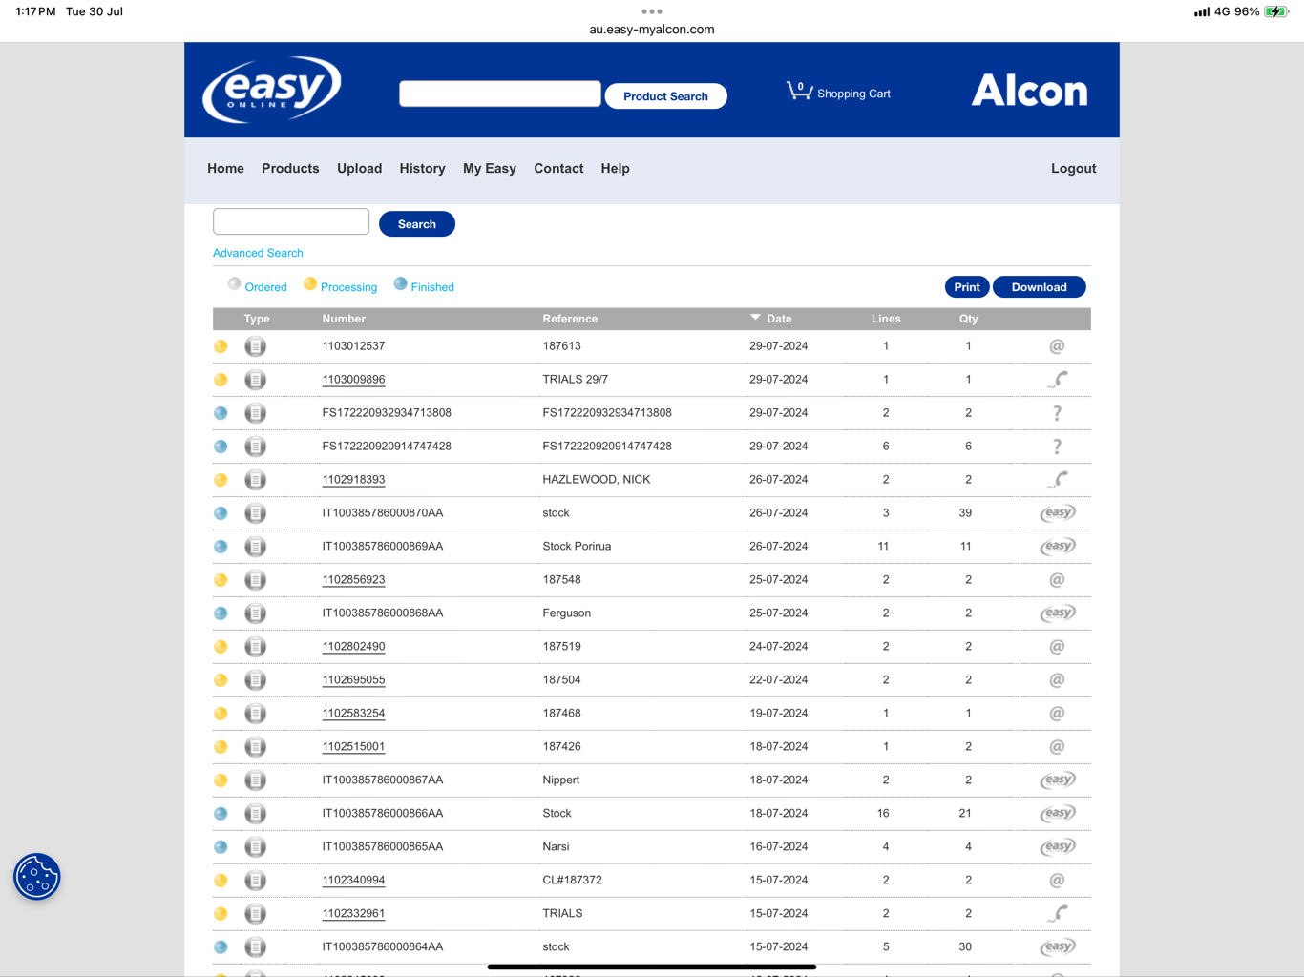Viewport: 1304px width, 977px height.
Task: Tap the browser address au.easy-myalcon.com
Action: [x=652, y=30]
